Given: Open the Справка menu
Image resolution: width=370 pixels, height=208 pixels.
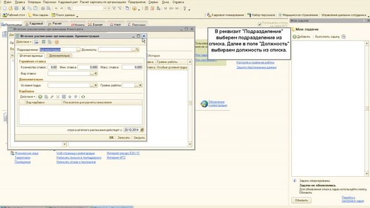Looking at the screenshot, I should [178, 2].
